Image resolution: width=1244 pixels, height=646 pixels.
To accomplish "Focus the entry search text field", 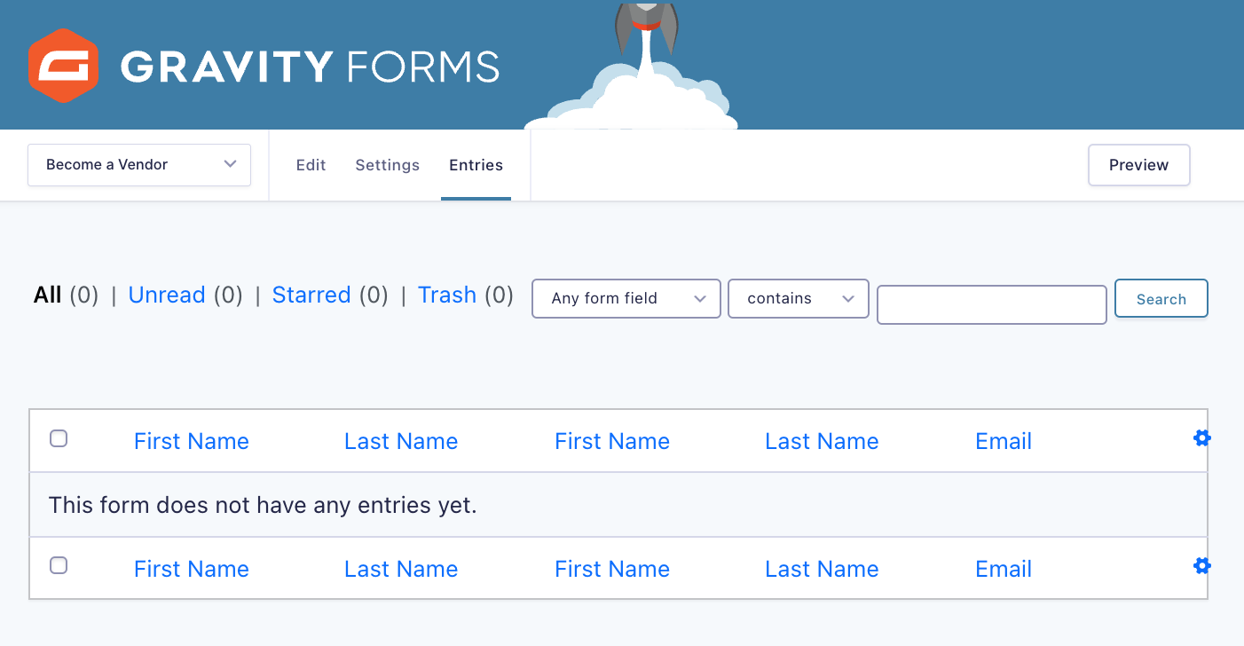I will pos(992,304).
